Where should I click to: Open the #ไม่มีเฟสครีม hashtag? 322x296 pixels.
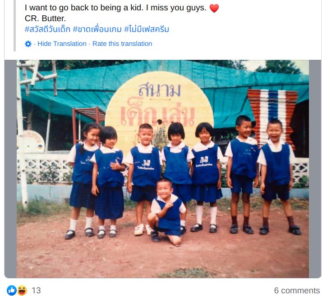(x=147, y=29)
